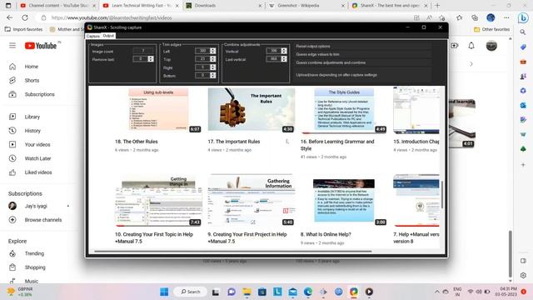Open Import favorites bookmark
Image resolution: width=533 pixels, height=300 pixels.
pos(24,30)
